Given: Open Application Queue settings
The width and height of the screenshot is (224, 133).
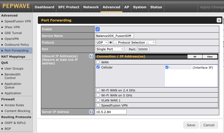Looking at the screenshot, I should point(13,86).
